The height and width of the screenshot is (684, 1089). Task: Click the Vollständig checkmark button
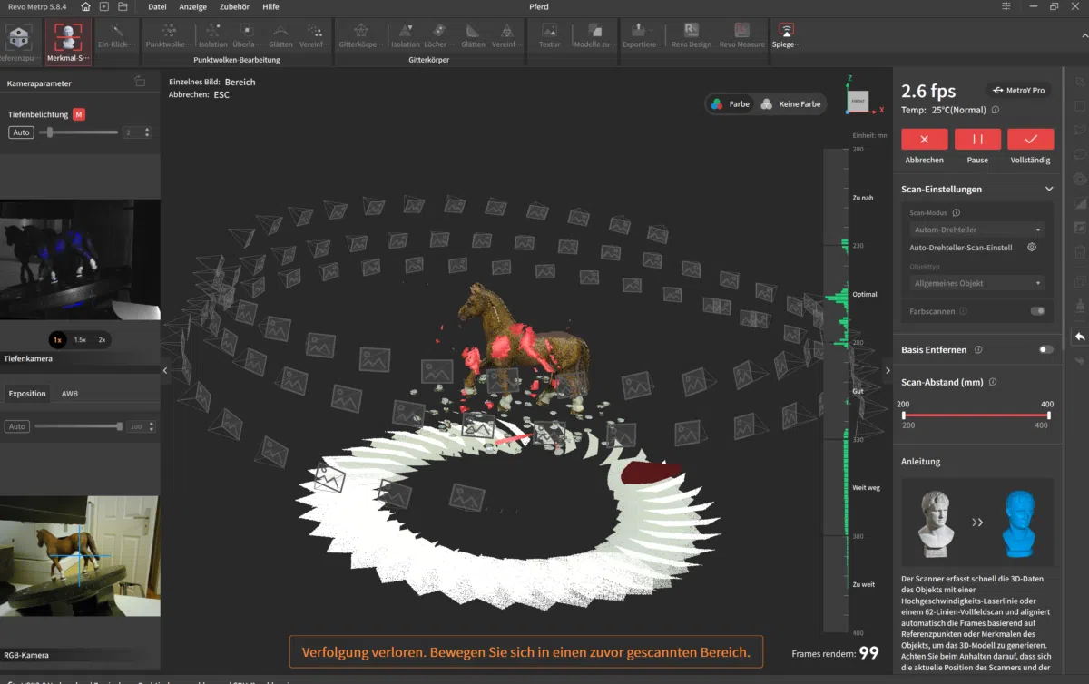tap(1030, 140)
